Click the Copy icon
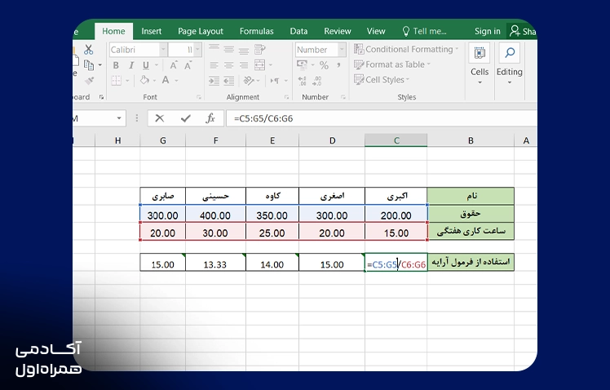Viewport: 610px width, 390px height. pyautogui.click(x=89, y=65)
